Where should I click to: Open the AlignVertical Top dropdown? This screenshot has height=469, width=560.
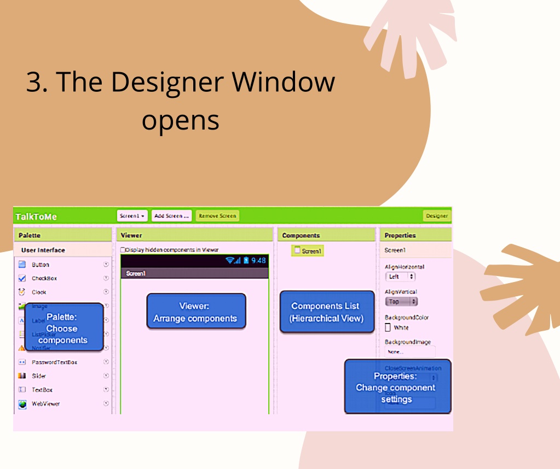[401, 301]
